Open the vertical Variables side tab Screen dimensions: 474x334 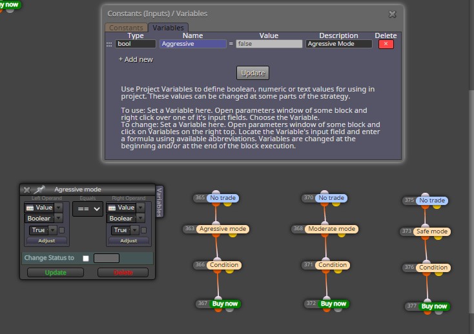pos(159,202)
